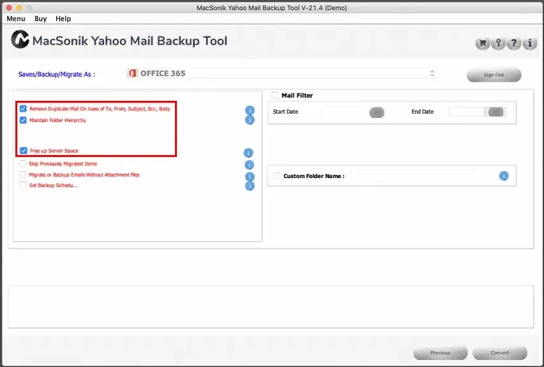Click the Office 365 logo icon
This screenshot has width=544, height=367.
(132, 73)
